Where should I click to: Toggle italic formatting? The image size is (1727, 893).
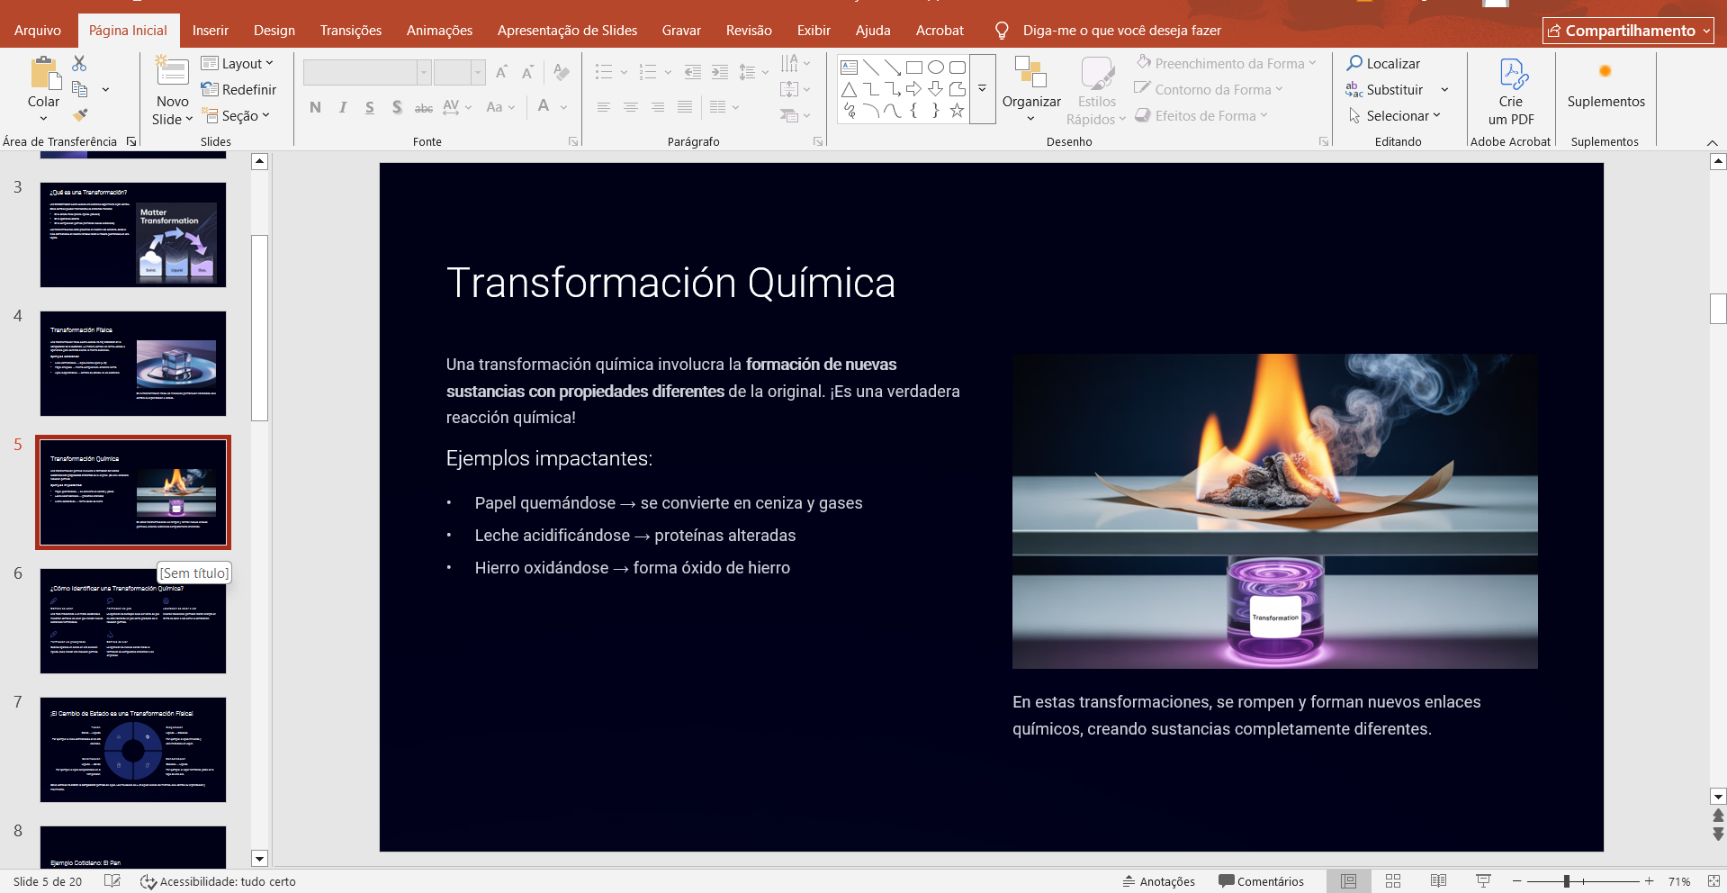coord(343,107)
